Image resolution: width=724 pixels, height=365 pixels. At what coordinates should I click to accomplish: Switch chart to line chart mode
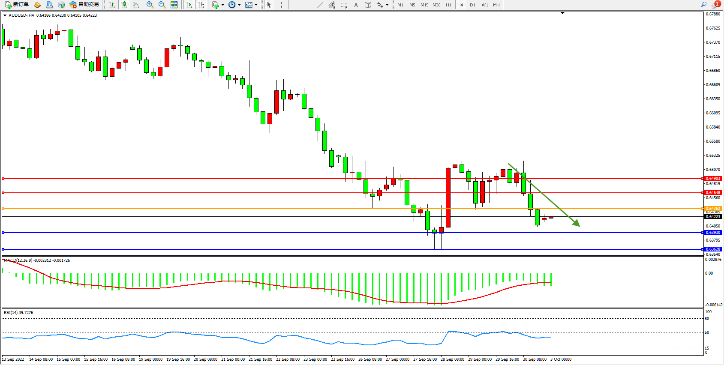pyautogui.click(x=136, y=5)
